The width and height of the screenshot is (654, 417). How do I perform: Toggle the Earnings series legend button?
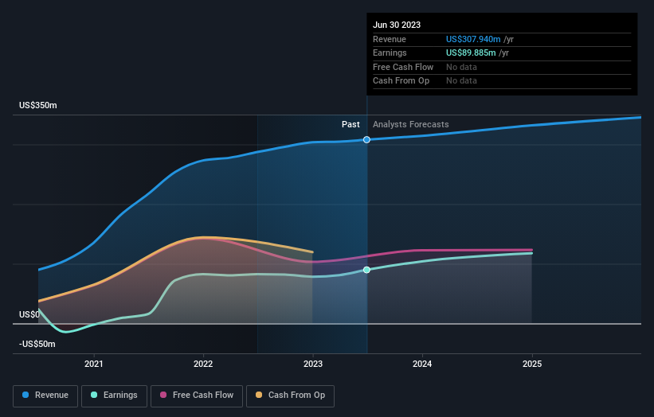(x=114, y=396)
